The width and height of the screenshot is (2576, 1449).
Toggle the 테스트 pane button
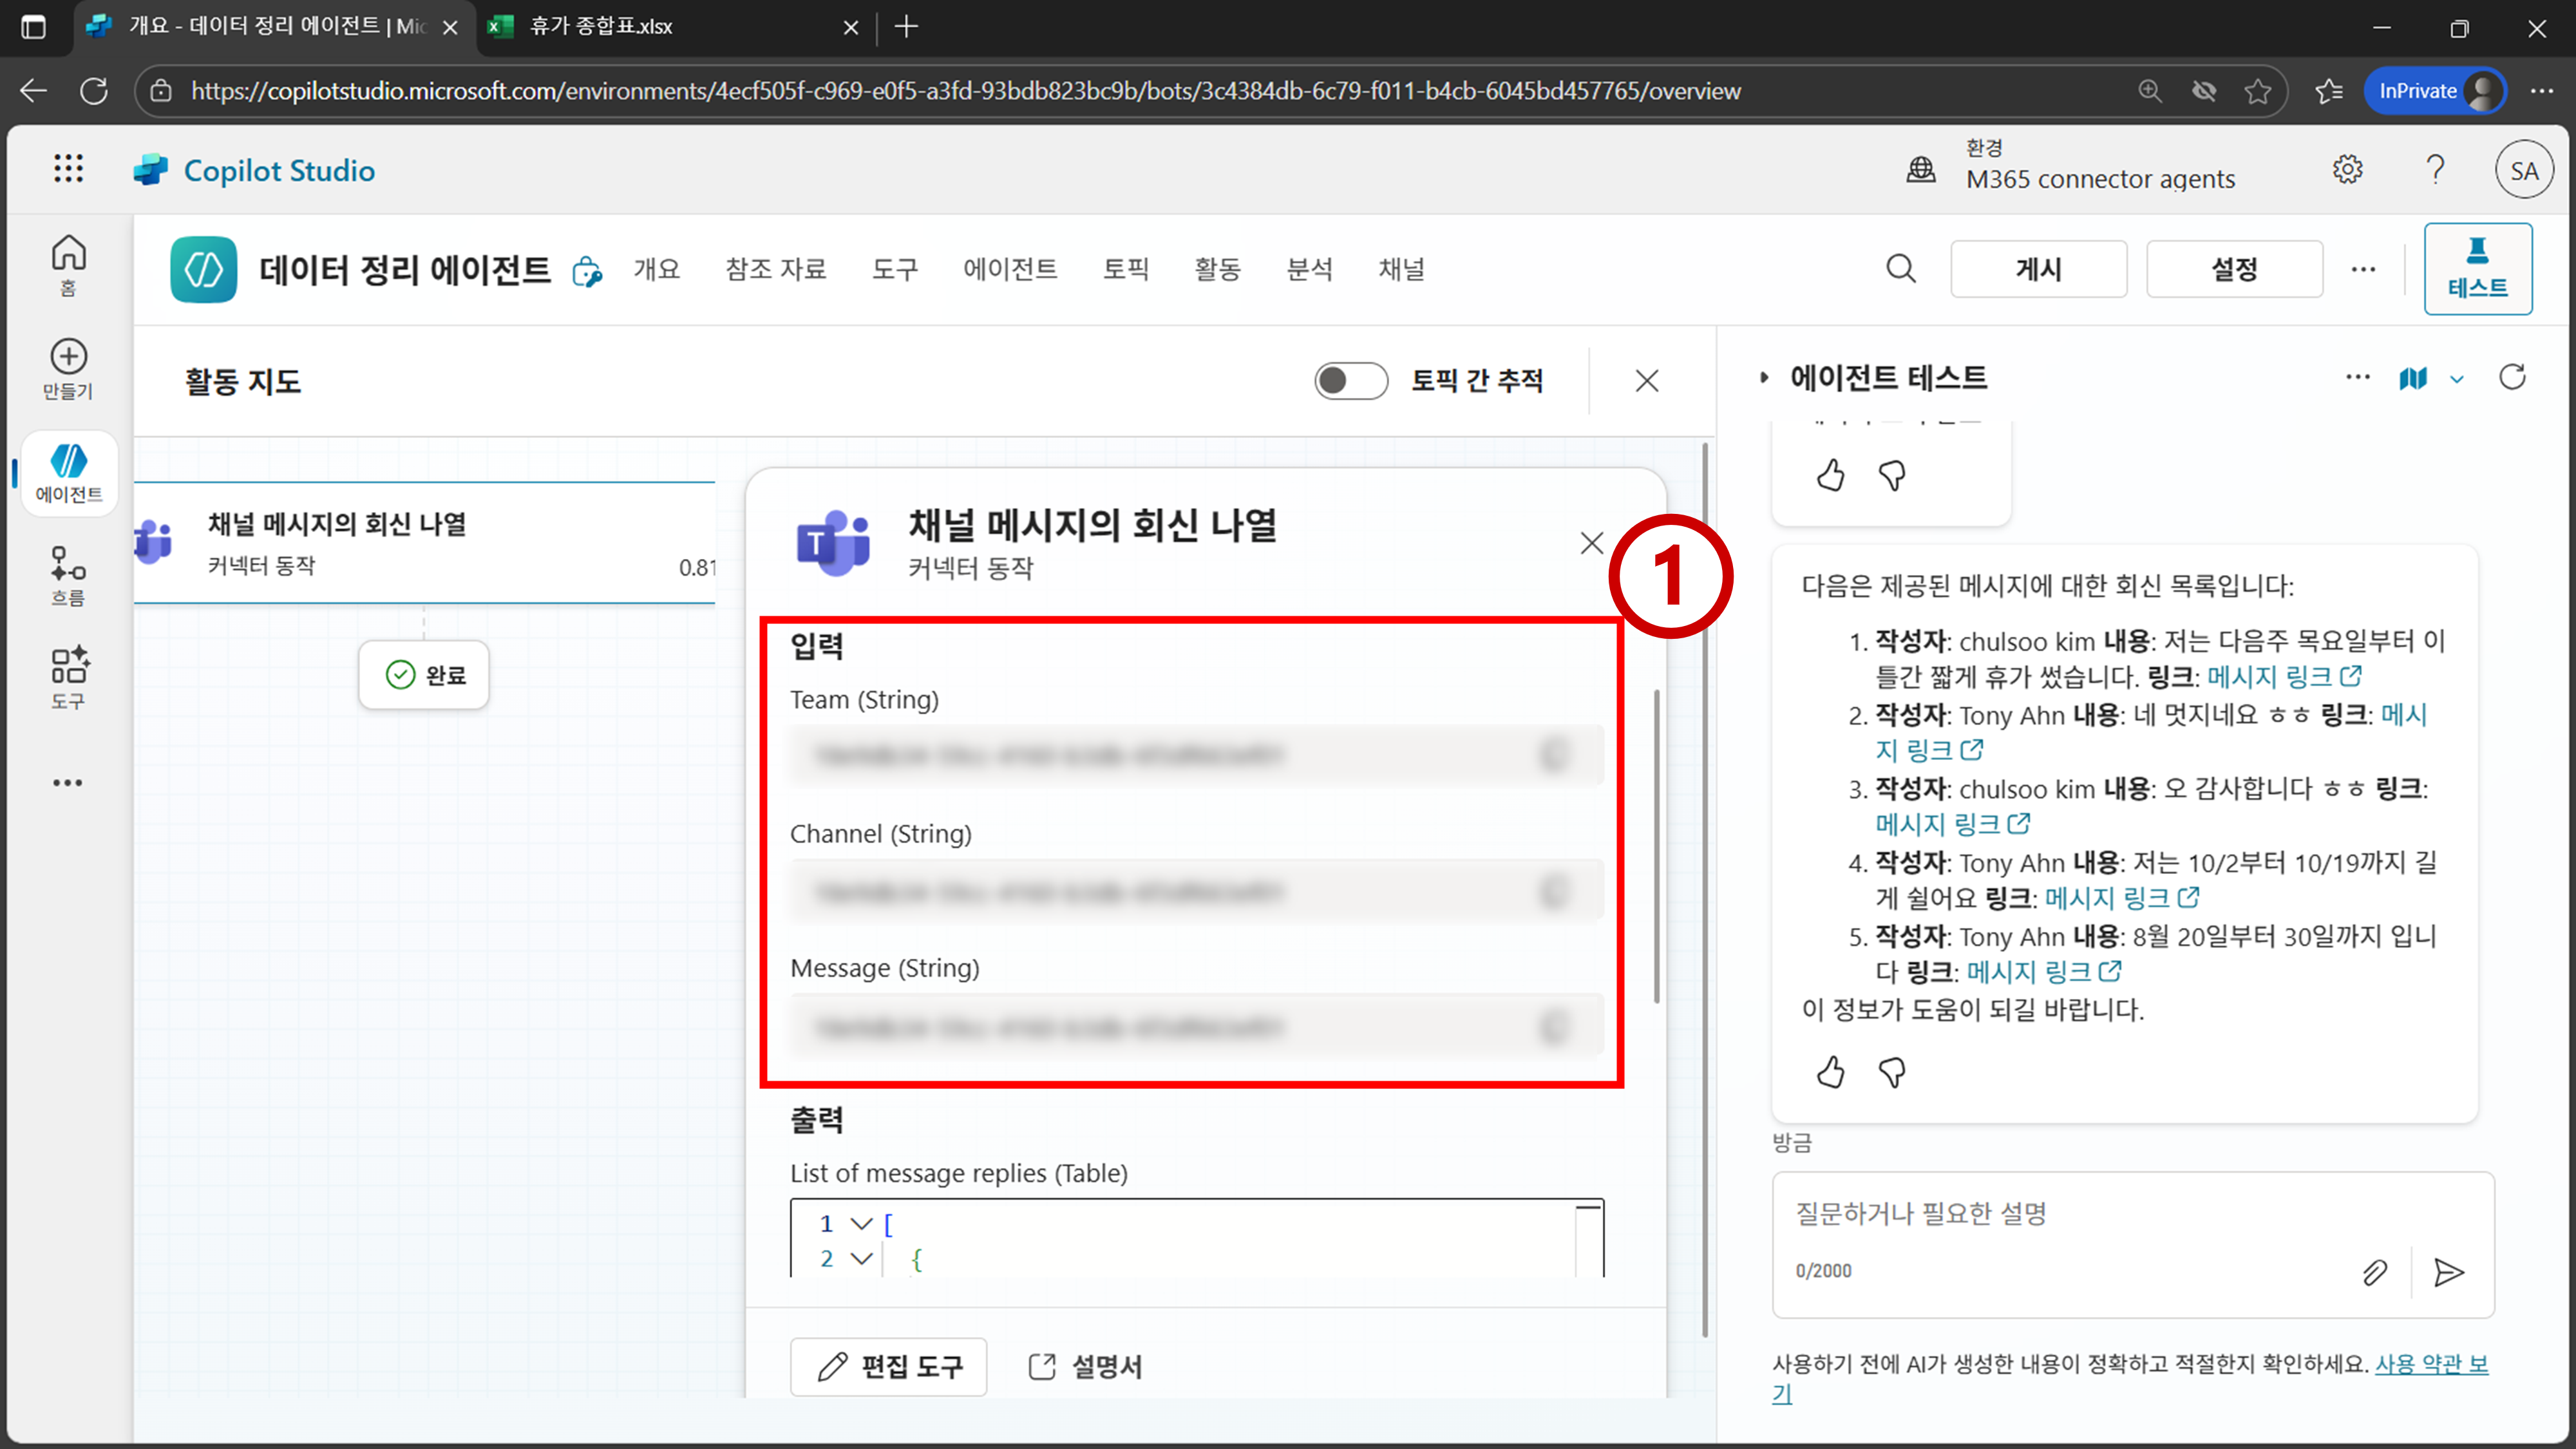(2477, 269)
